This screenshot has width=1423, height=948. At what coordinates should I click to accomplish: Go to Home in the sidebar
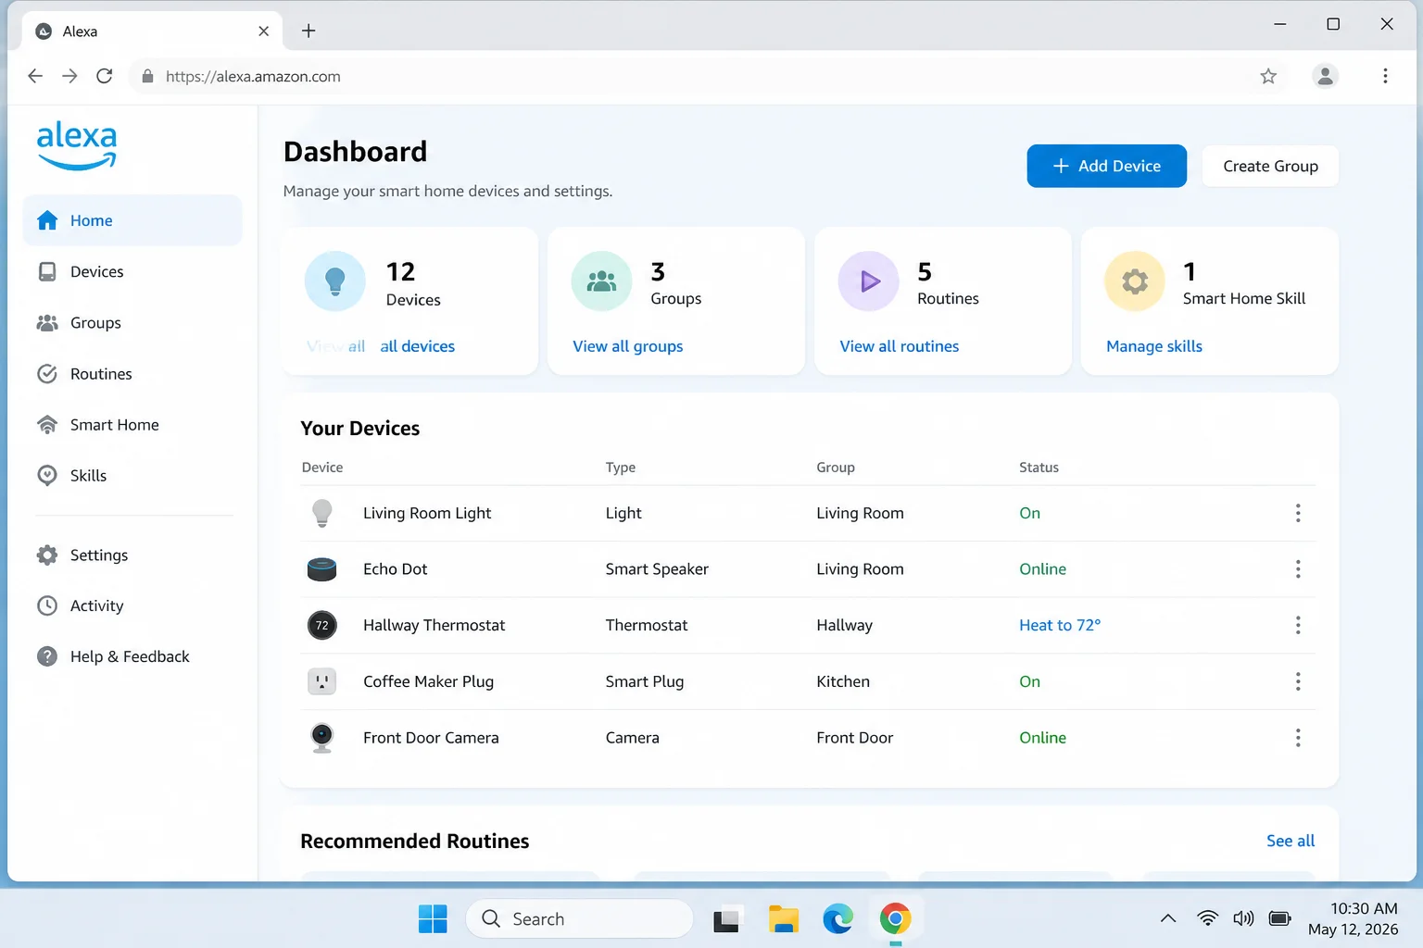[x=132, y=220]
